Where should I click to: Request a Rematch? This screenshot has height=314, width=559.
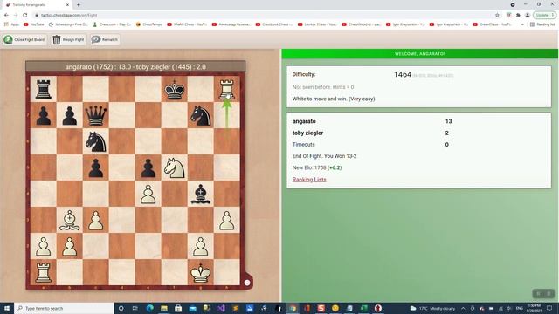105,39
